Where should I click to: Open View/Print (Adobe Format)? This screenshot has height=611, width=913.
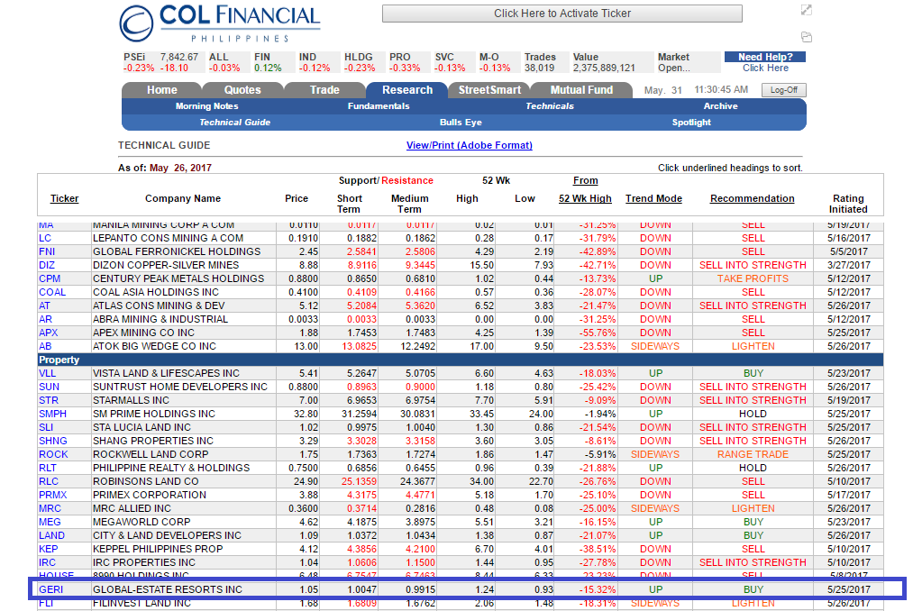[x=469, y=146]
